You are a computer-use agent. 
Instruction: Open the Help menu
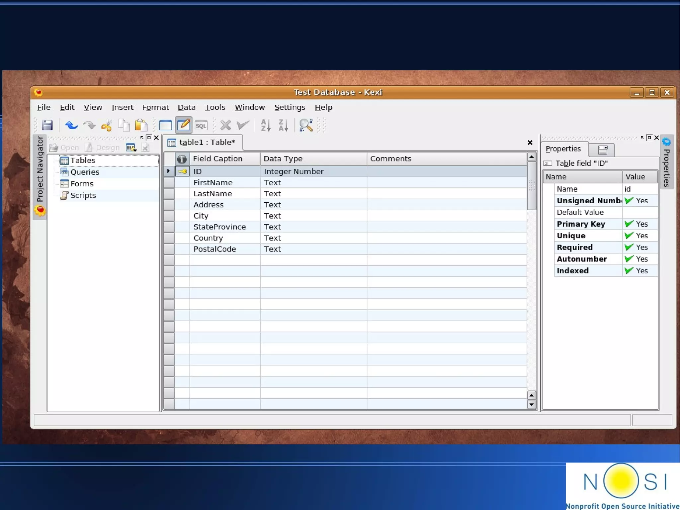click(x=323, y=107)
